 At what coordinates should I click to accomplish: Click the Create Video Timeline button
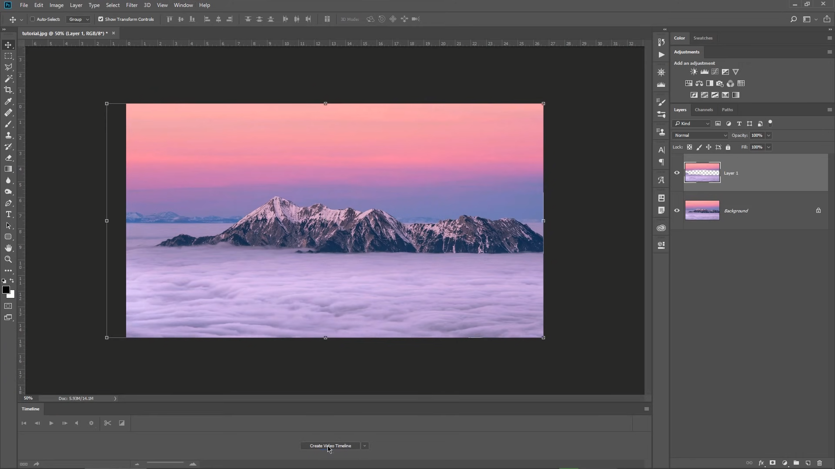coord(331,446)
